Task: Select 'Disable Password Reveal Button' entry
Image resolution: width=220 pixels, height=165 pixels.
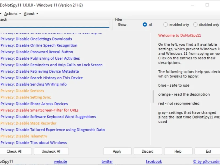Action: 37,52
